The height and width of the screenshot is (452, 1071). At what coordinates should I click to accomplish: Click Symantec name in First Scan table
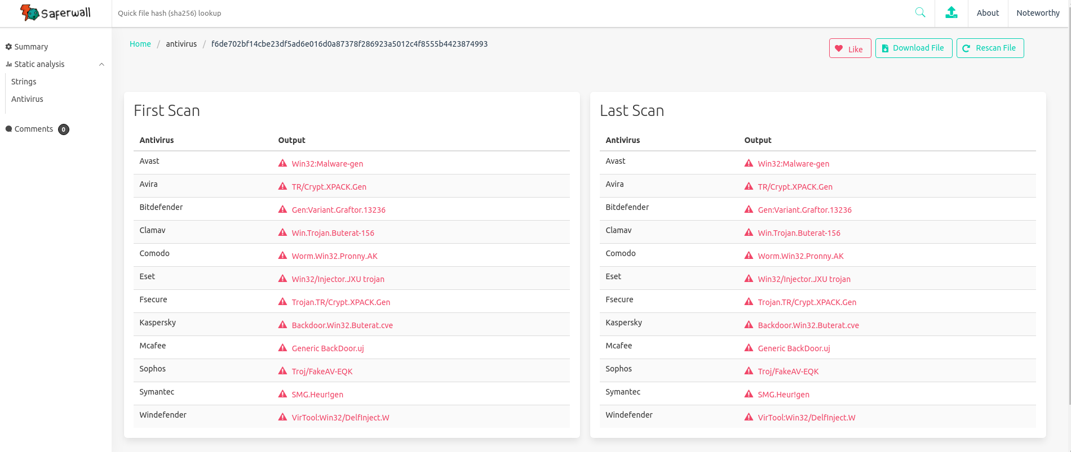[157, 392]
